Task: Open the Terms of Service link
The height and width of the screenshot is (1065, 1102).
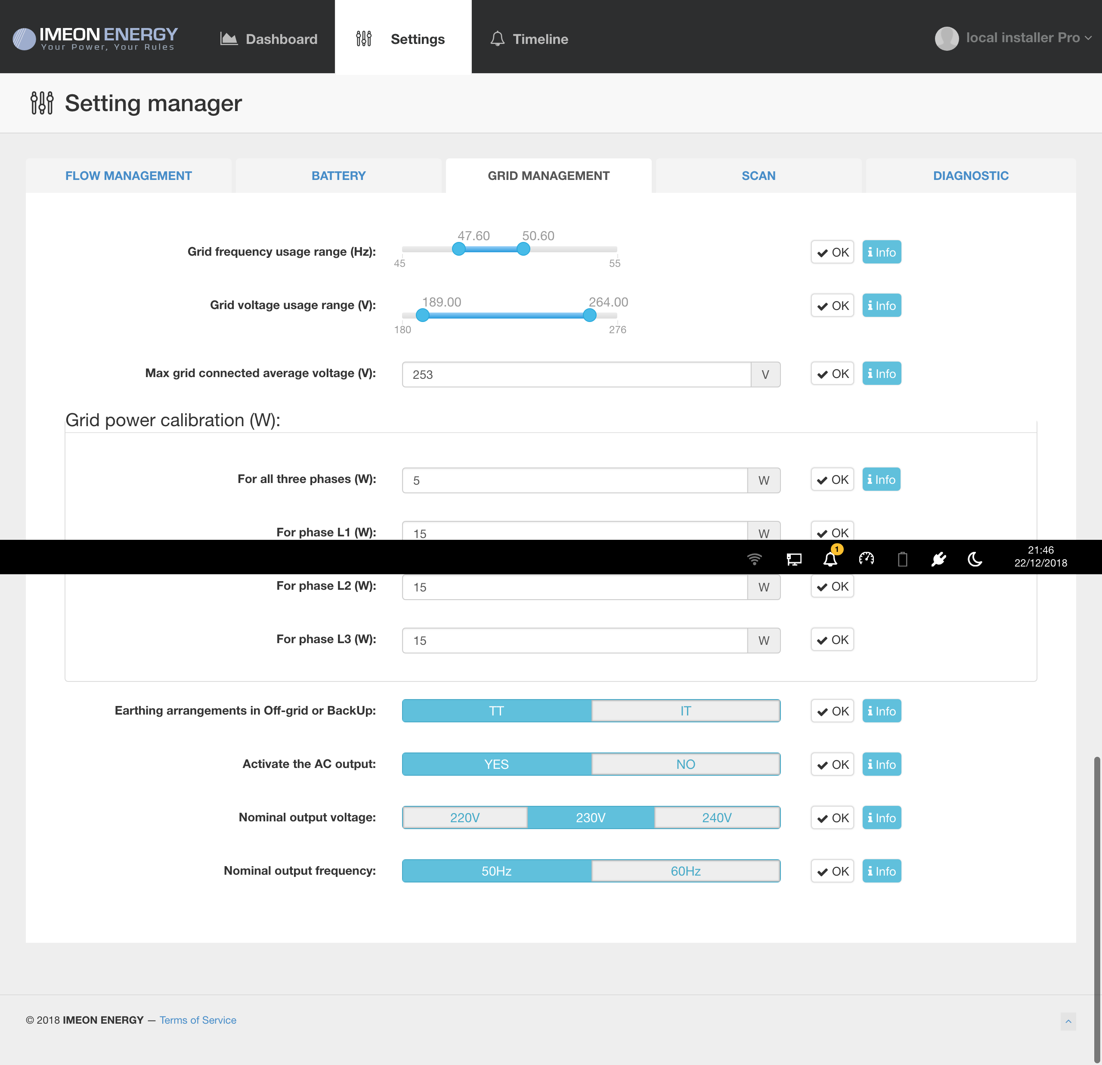Action: [x=198, y=1020]
